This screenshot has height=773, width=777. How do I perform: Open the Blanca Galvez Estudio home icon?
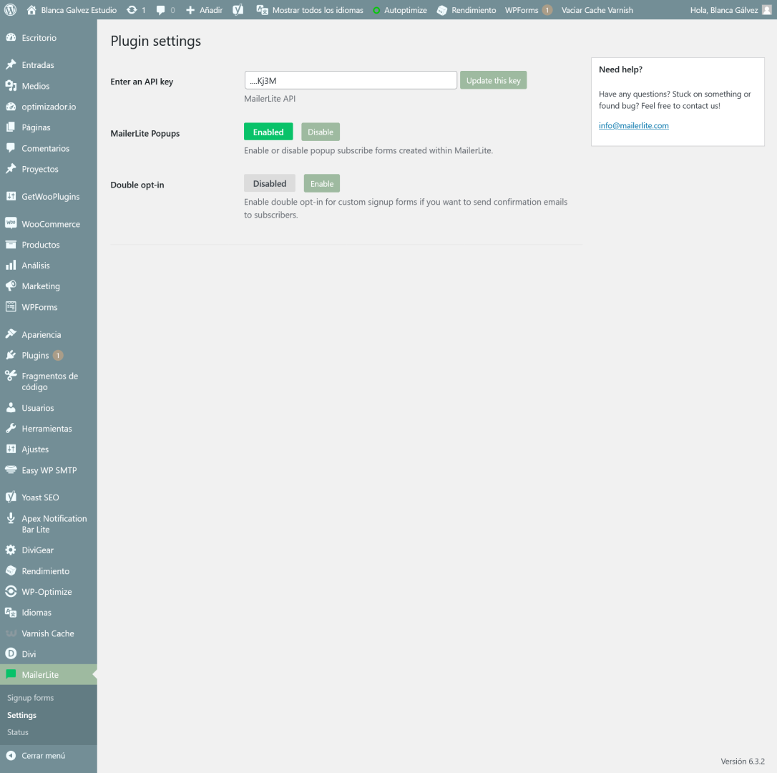click(x=31, y=10)
